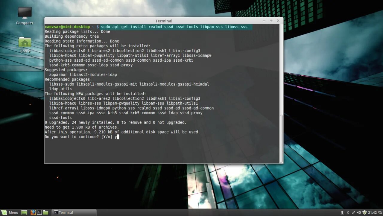Viewport: 383px width, 216px height.
Task: Close the Terminal window
Action: pyautogui.click(x=278, y=21)
